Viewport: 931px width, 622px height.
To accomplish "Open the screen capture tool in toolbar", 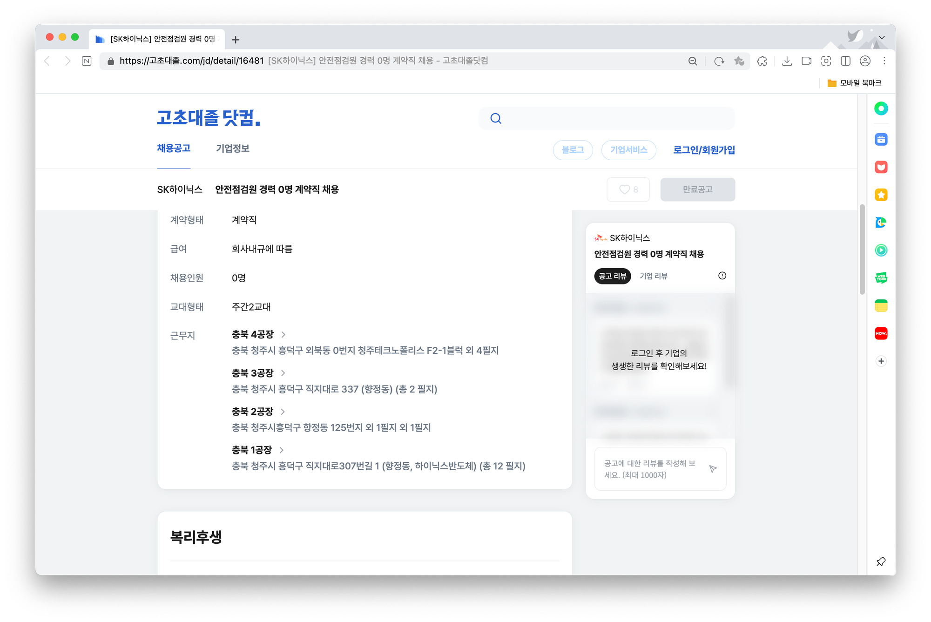I will (x=826, y=61).
